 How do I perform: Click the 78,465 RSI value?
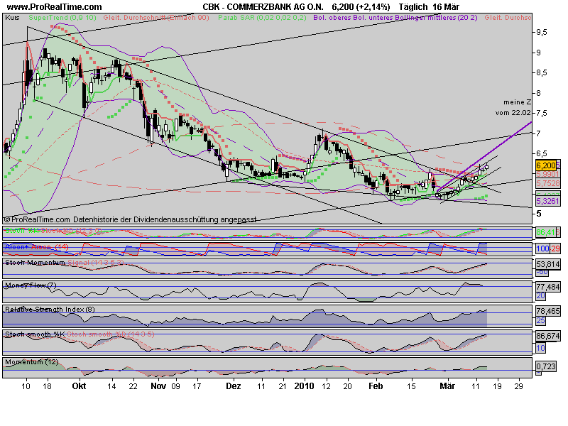pos(547,311)
